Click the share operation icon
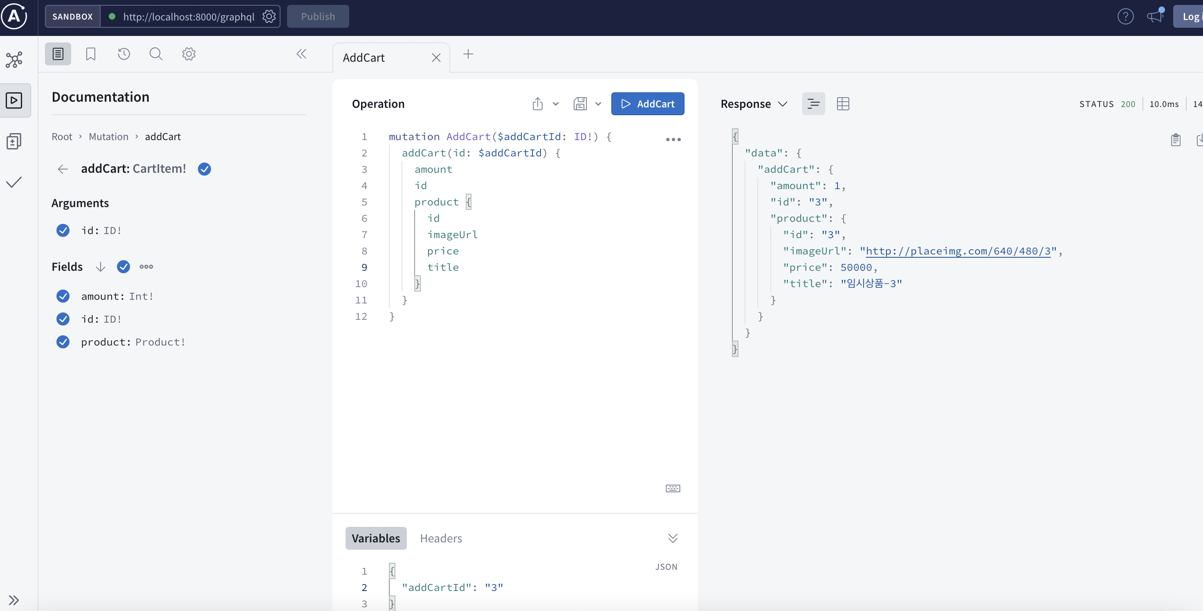The height and width of the screenshot is (611, 1203). [x=538, y=104]
